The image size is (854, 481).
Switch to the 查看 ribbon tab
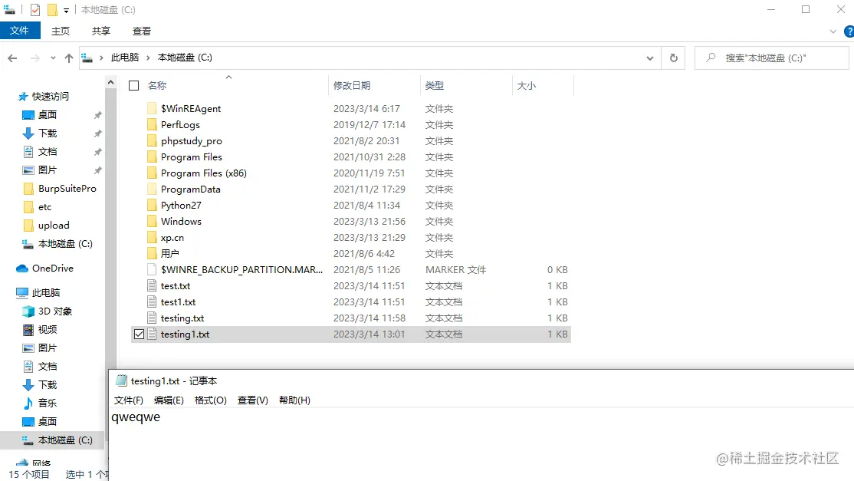(x=142, y=31)
